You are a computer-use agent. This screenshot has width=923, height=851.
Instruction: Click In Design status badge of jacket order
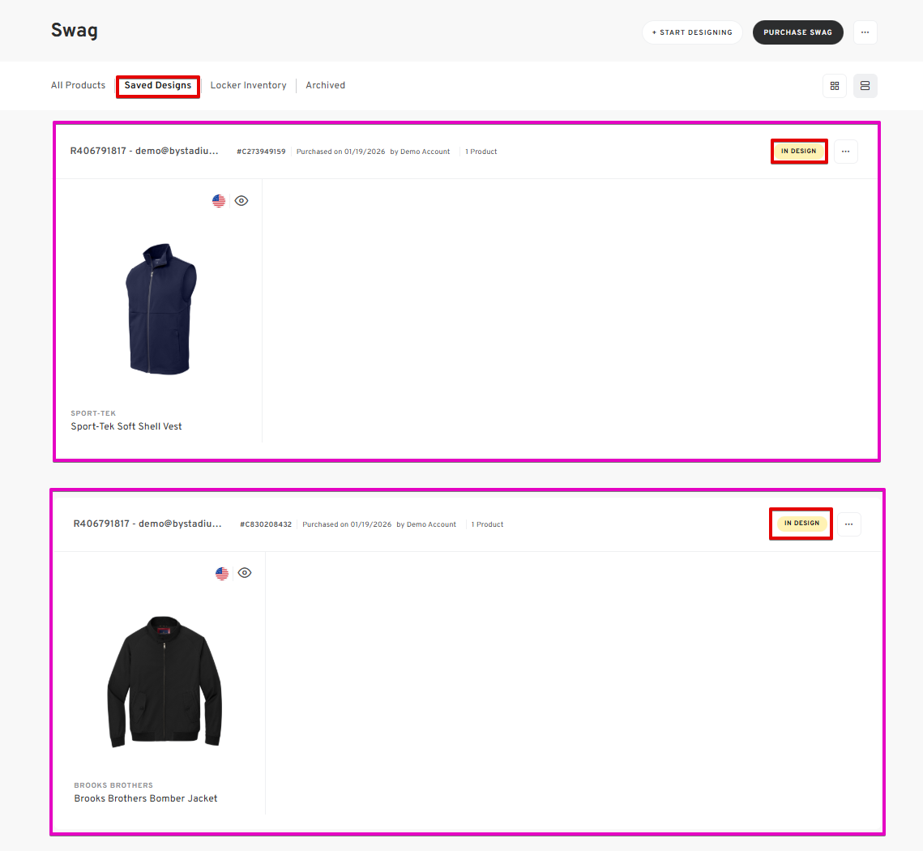[801, 524]
